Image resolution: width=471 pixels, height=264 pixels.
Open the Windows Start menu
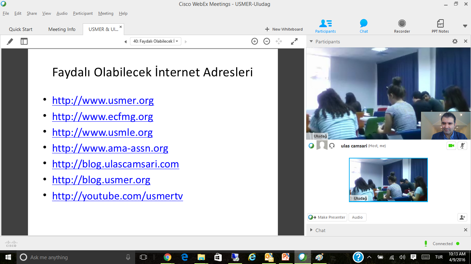8,257
